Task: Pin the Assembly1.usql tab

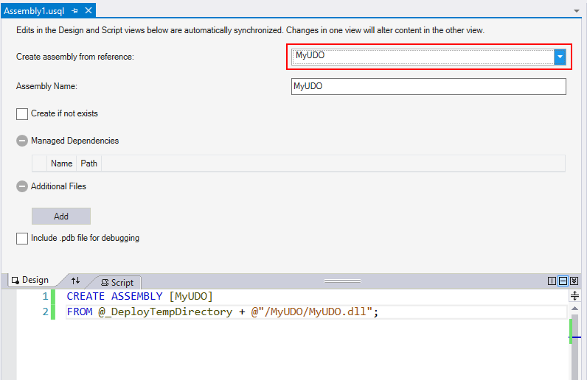Action: (75, 11)
